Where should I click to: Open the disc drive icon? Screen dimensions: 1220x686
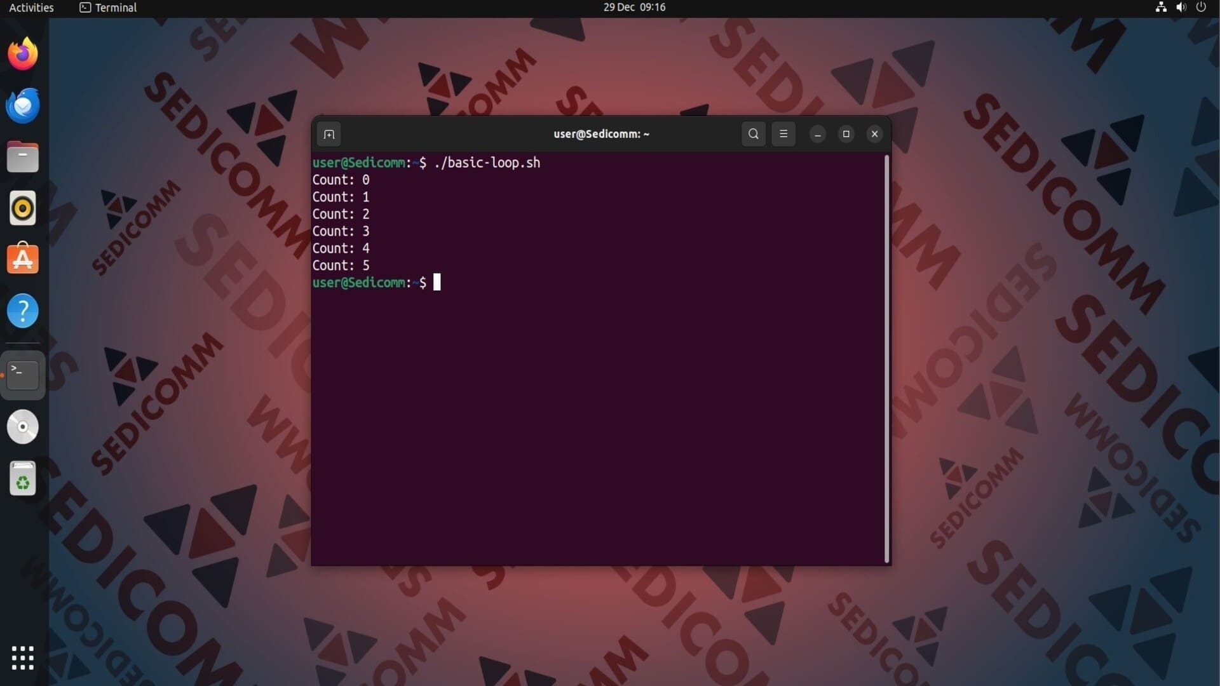point(23,427)
